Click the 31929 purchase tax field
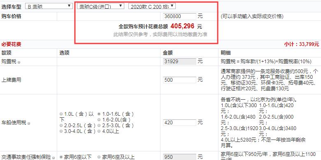The image size is (321, 160). [x=179, y=62]
